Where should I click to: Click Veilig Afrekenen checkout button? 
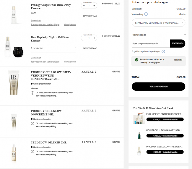tap(158, 87)
